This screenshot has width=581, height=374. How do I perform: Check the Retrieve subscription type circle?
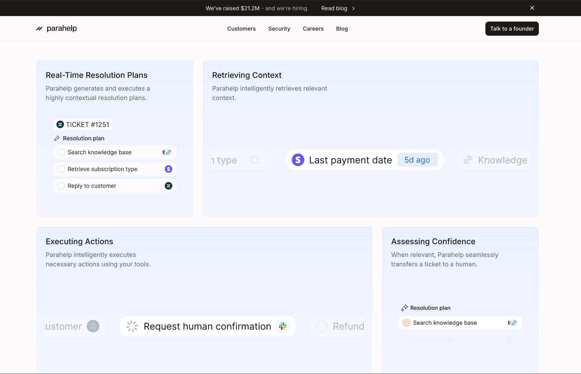click(61, 169)
